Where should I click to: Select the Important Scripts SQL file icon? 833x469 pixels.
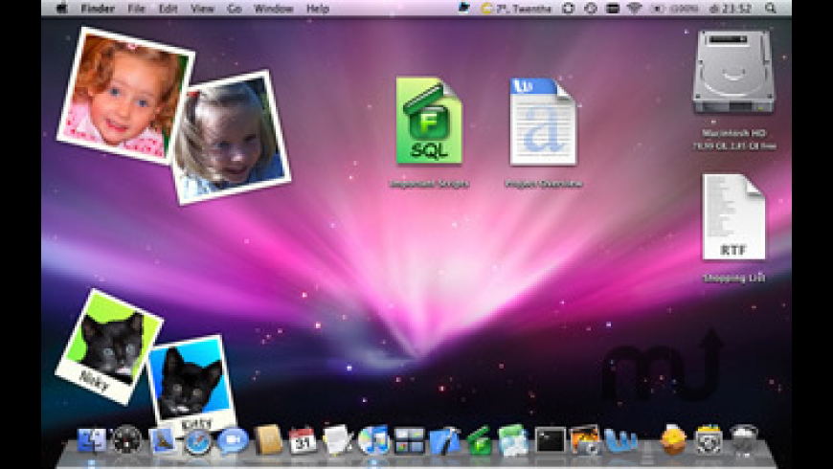[429, 121]
